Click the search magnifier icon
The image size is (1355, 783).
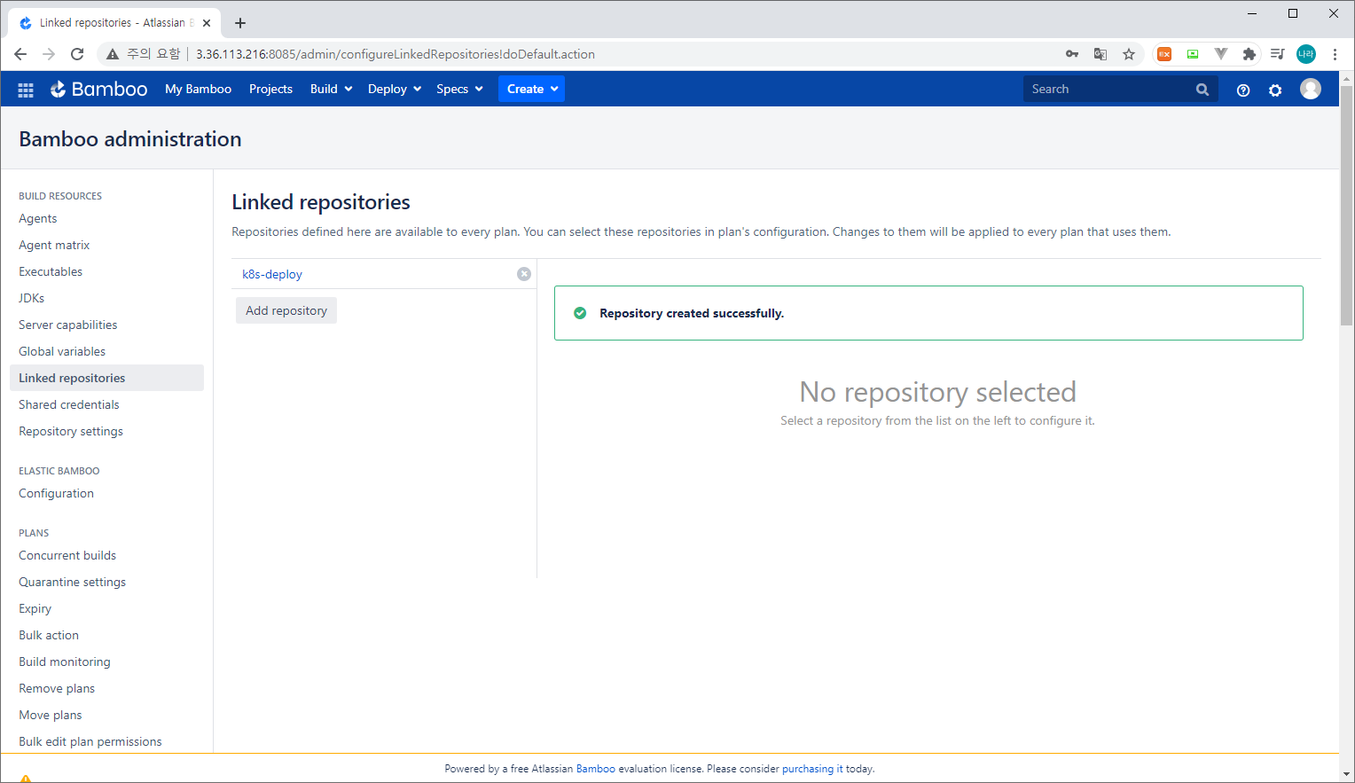pos(1202,90)
